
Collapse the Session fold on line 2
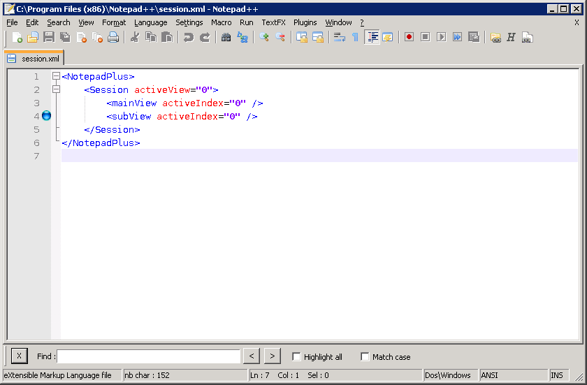(x=56, y=89)
